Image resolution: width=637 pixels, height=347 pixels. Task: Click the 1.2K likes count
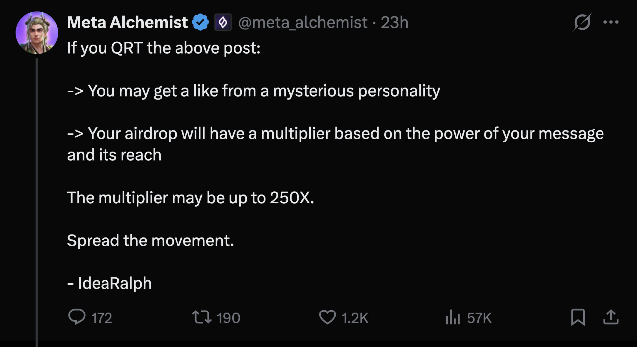pos(355,318)
